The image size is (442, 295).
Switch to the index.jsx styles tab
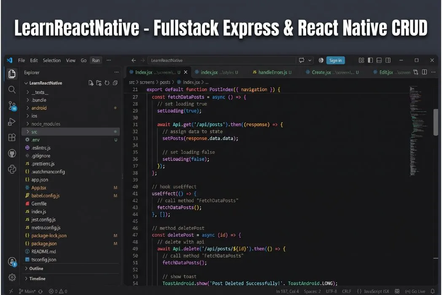tap(216, 72)
